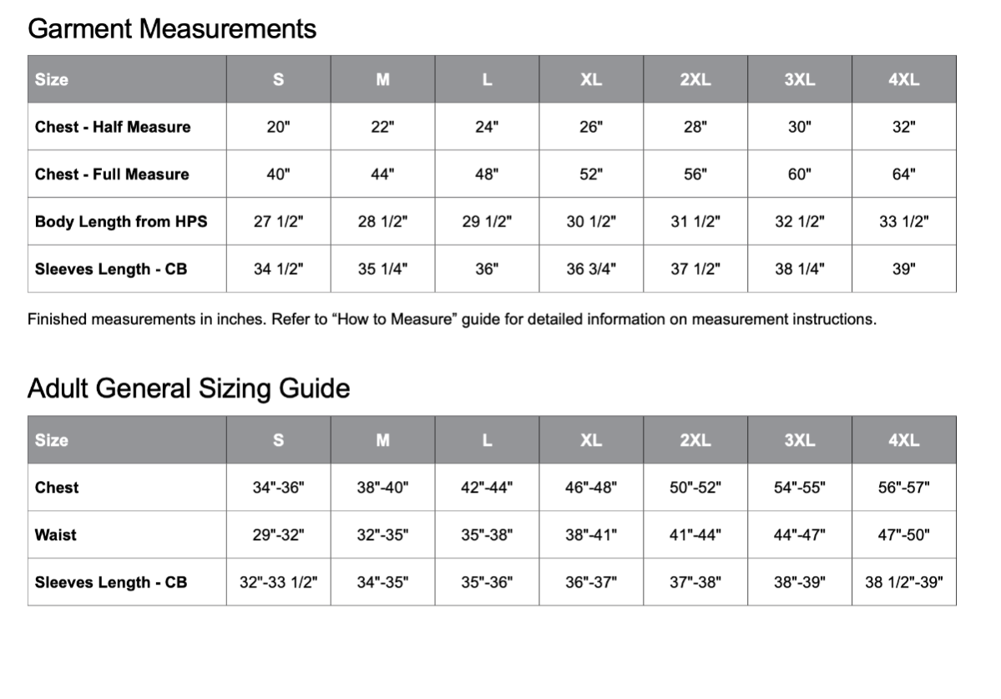Screen dimensions: 1001x699
Task: Click the 4XL column header in Garment Measurements
Action: (903, 80)
